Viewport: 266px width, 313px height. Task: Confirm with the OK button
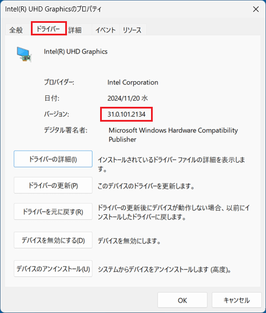pos(182,300)
